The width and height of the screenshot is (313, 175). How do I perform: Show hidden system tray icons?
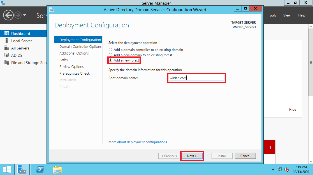click(x=273, y=170)
